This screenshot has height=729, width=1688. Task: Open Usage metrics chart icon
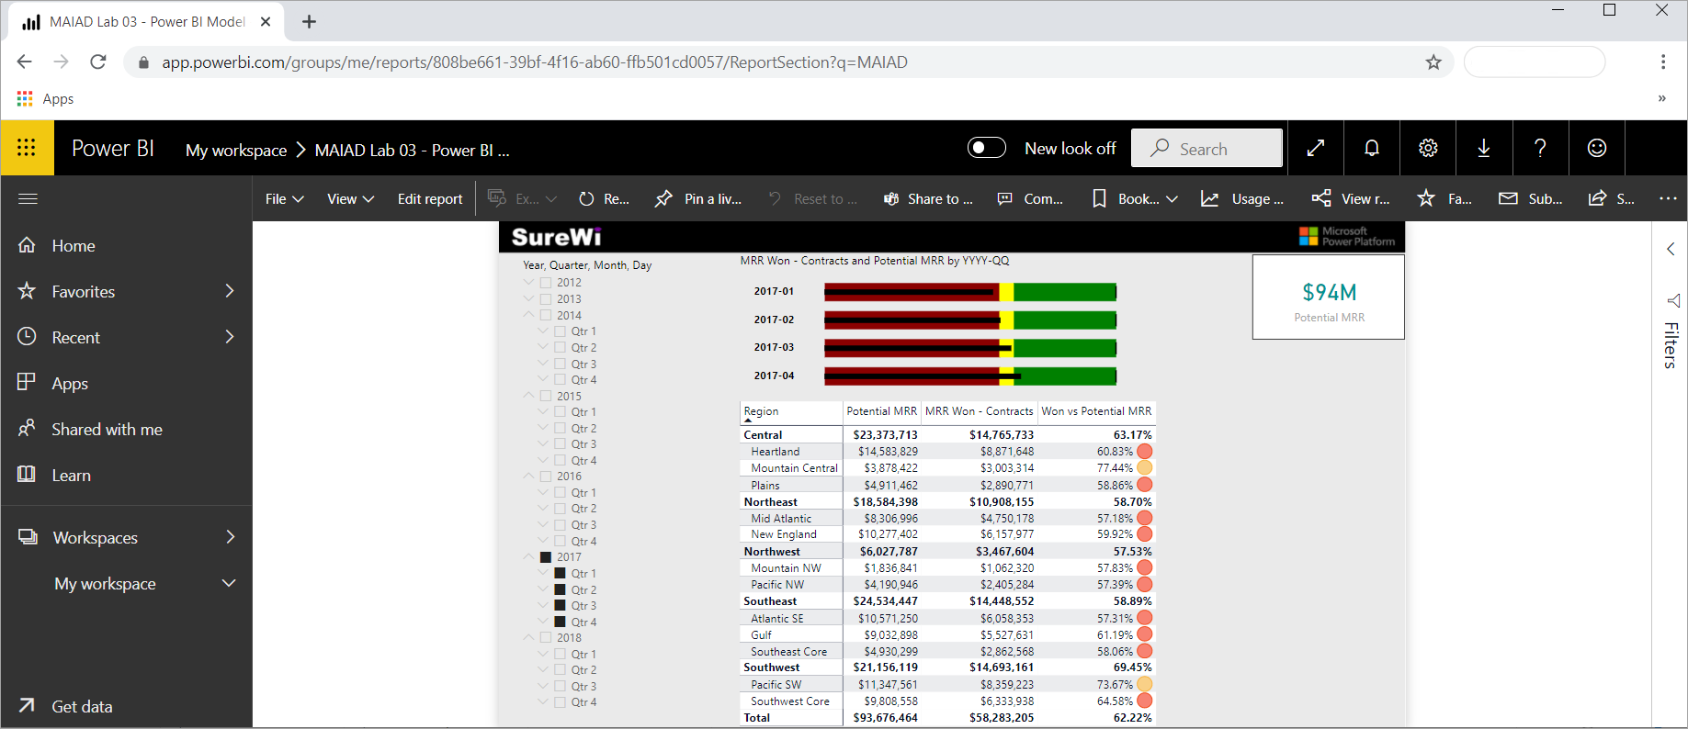pos(1210,198)
